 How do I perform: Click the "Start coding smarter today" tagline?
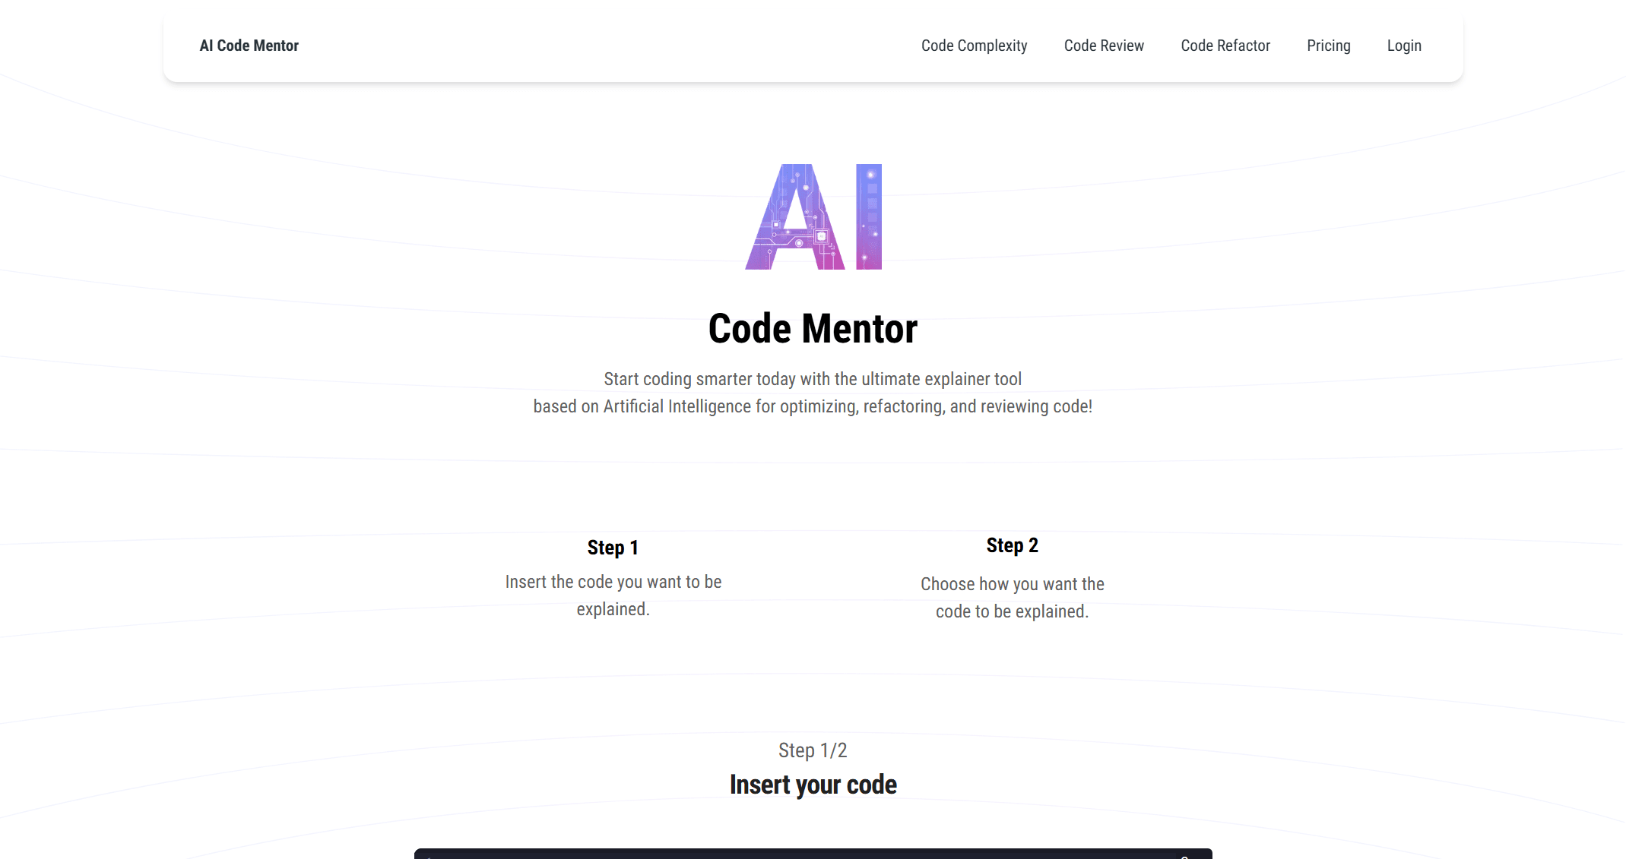point(813,379)
